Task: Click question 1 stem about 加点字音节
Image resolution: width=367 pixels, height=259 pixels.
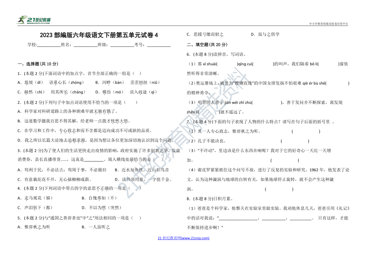Action: [x=79, y=74]
